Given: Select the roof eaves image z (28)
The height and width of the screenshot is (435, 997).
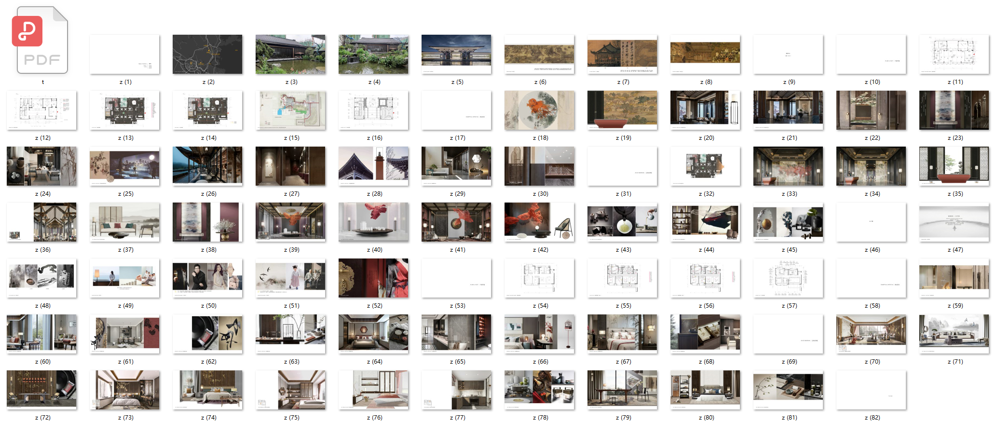Looking at the screenshot, I should 373,166.
